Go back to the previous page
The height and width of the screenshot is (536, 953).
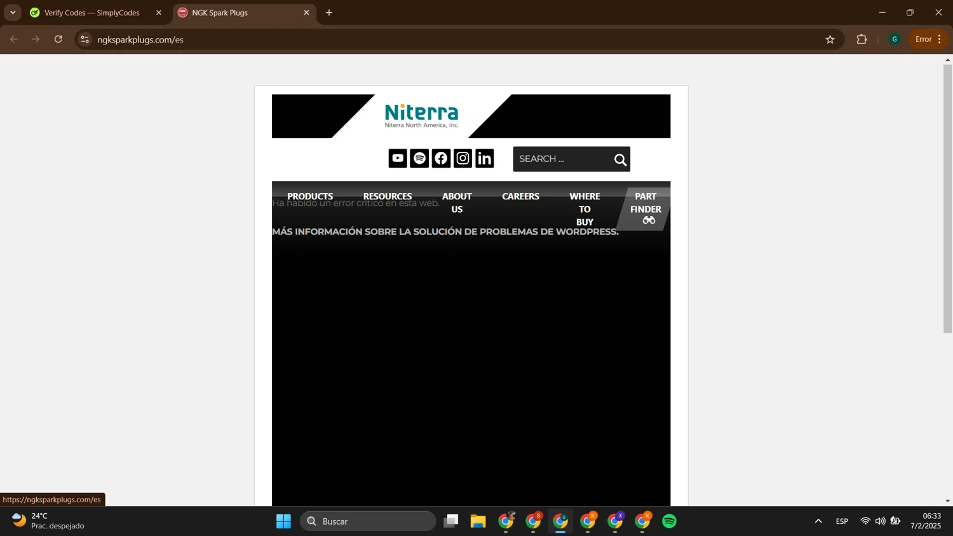click(x=14, y=39)
